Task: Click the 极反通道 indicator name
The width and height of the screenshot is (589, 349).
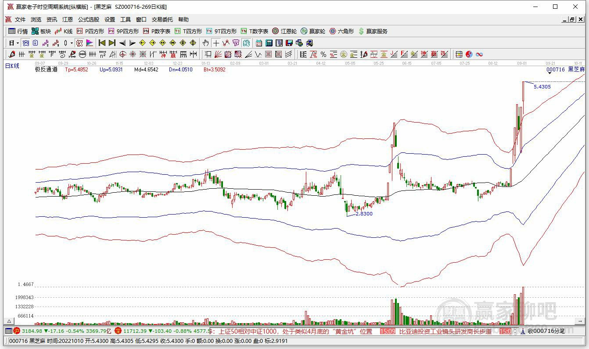Action: click(x=46, y=69)
